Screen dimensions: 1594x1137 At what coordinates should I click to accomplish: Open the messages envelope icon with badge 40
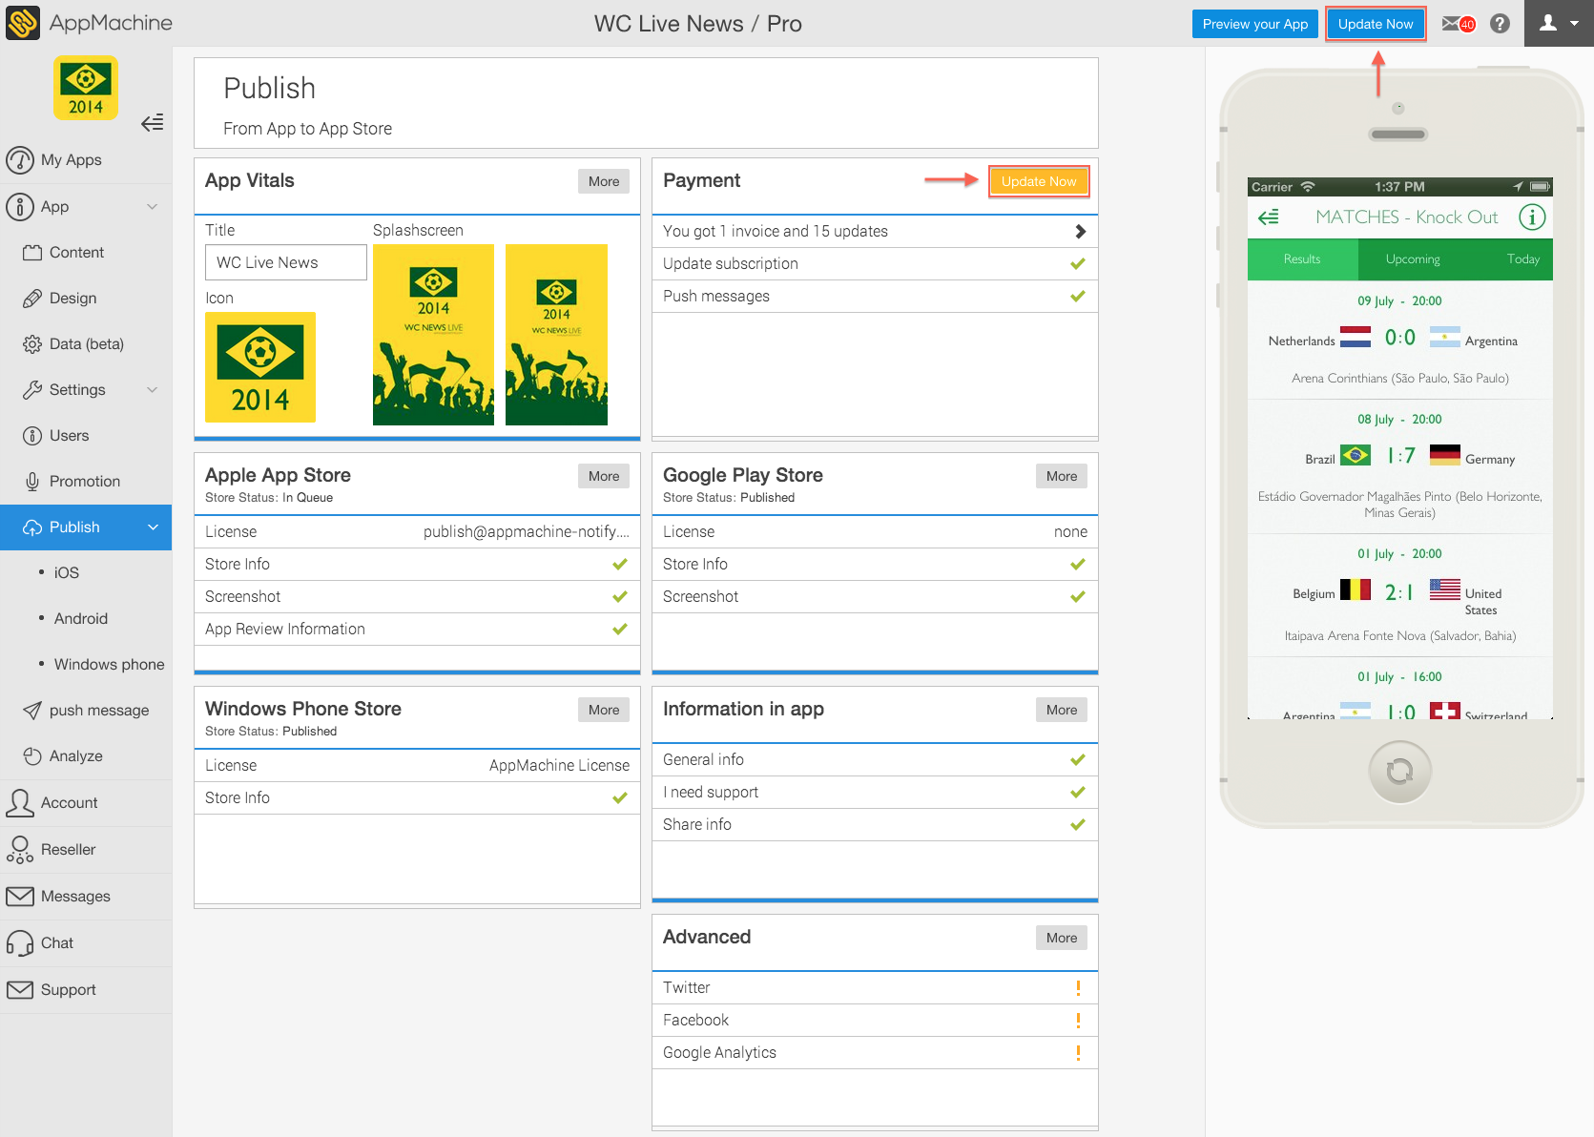tap(1459, 24)
